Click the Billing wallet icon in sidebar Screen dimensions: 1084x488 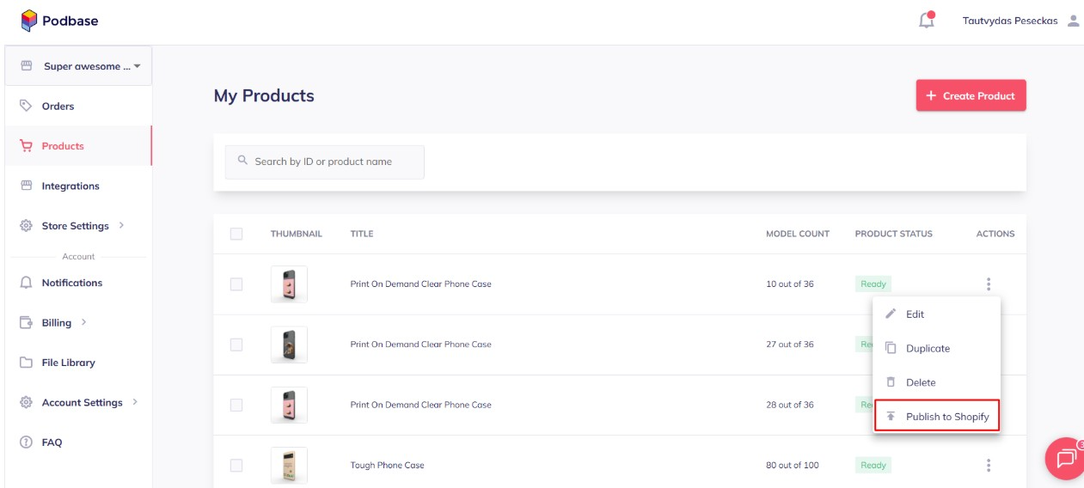(x=26, y=323)
